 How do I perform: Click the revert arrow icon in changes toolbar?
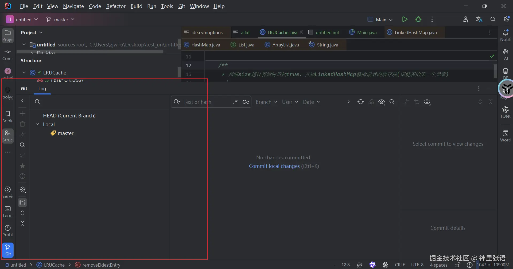point(417,102)
